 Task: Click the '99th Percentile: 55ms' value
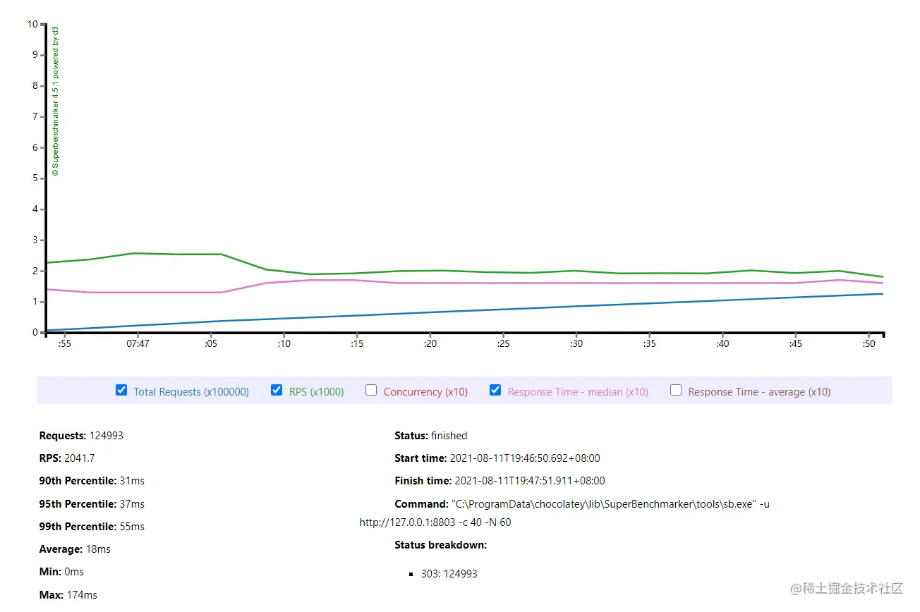click(92, 527)
